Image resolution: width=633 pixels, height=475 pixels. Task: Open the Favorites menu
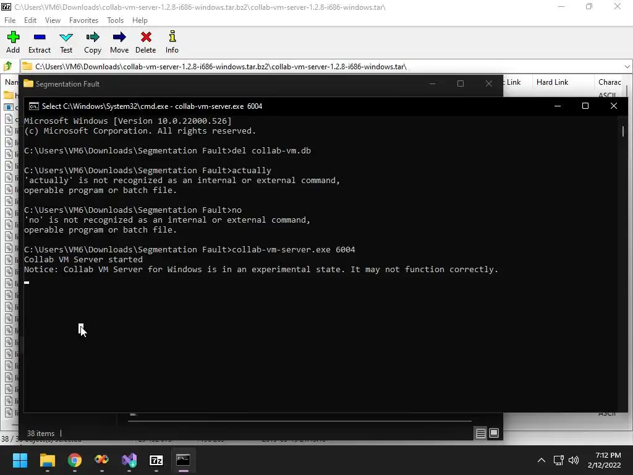pos(83,20)
